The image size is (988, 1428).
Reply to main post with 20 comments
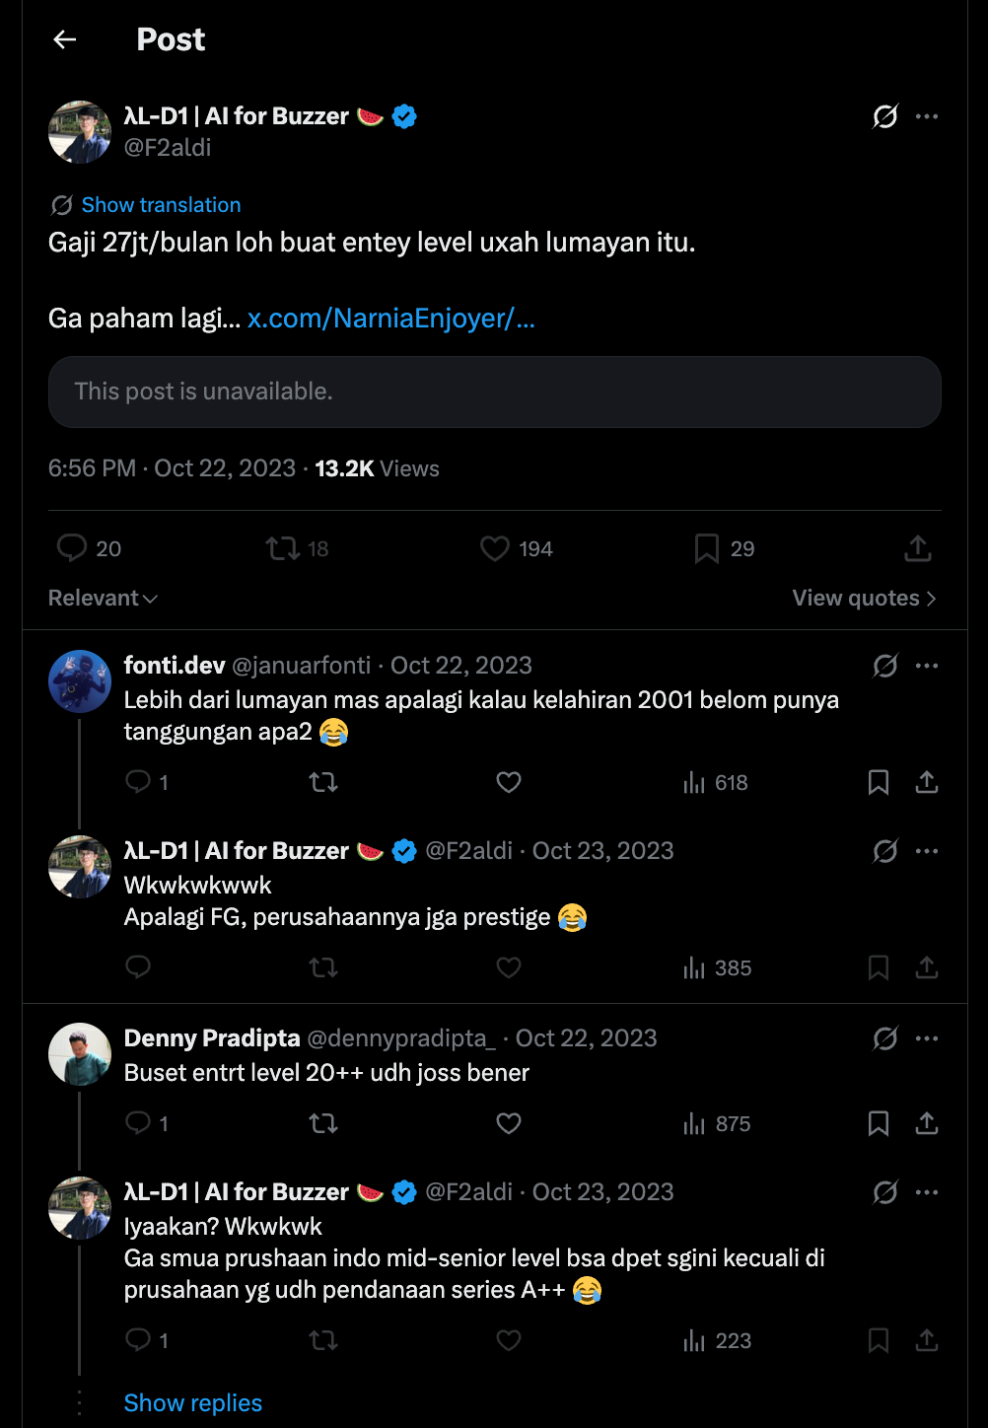pyautogui.click(x=89, y=548)
